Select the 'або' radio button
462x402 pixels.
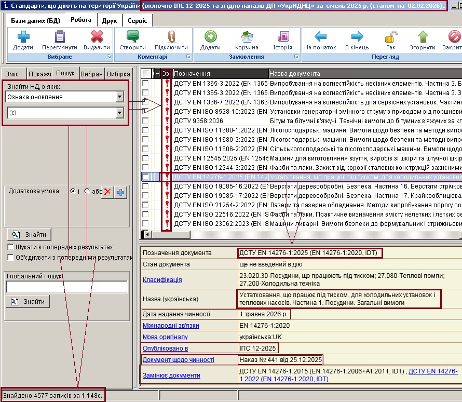pyautogui.click(x=87, y=191)
